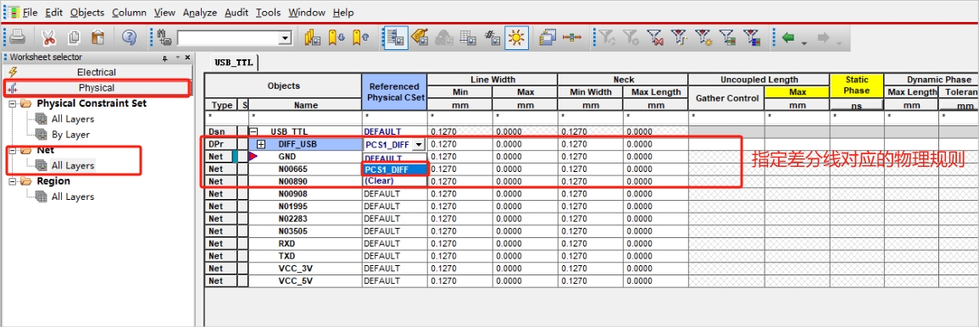Screen dimensions: 979x327
Task: Collapse the Region folder in tree
Action: coord(13,181)
